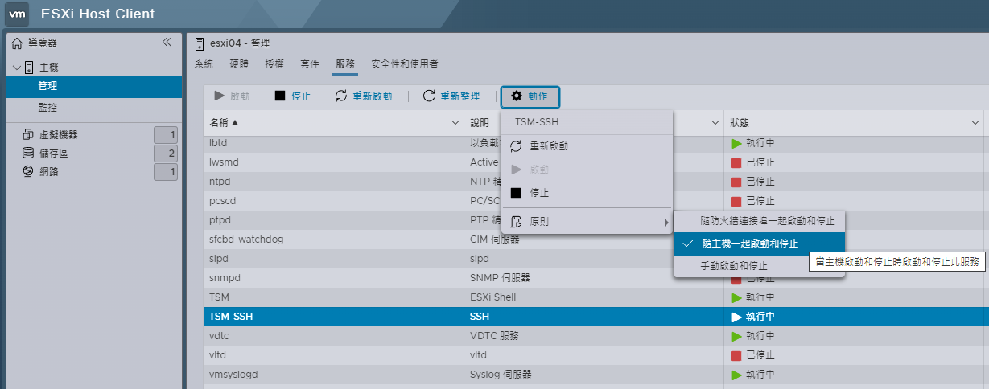The height and width of the screenshot is (389, 989).
Task: Click the networking globe icon
Action: [28, 171]
